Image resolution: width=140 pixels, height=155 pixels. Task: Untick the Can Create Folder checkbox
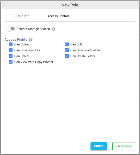pyautogui.click(x=67, y=56)
